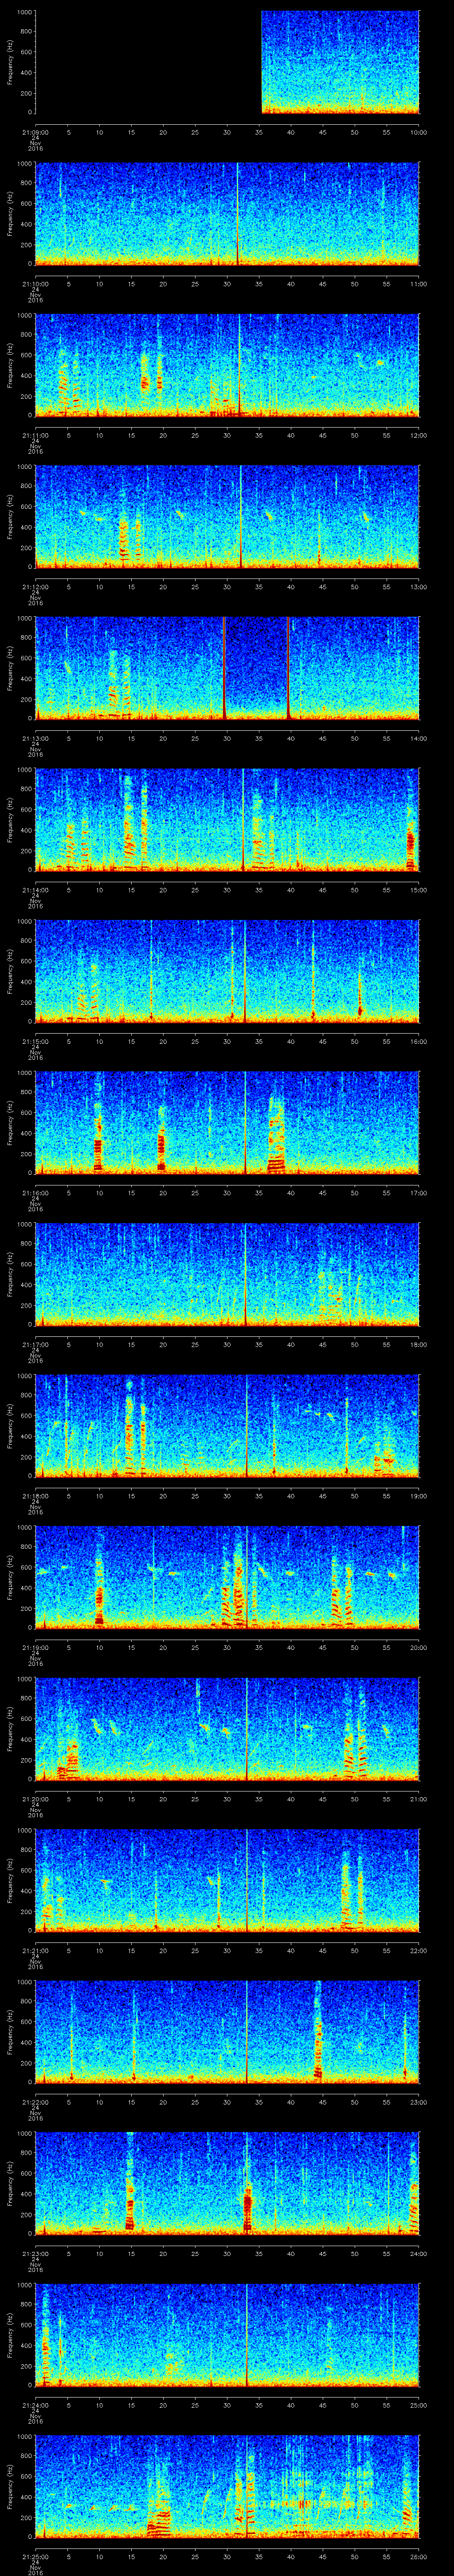Select the spectrogram panel starting at 21:09:00
This screenshot has height=2576, width=454.
[x=227, y=62]
